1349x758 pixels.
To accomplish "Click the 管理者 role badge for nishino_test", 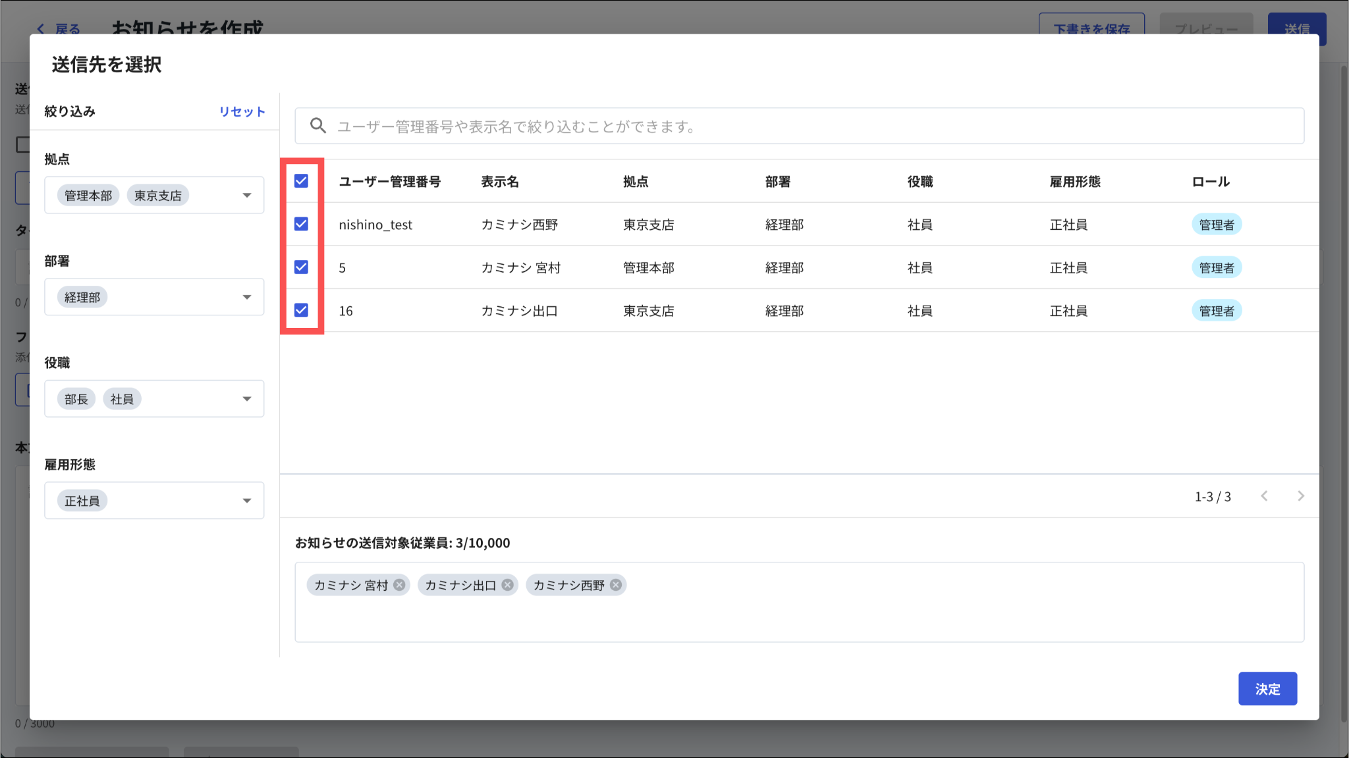I will [1216, 225].
